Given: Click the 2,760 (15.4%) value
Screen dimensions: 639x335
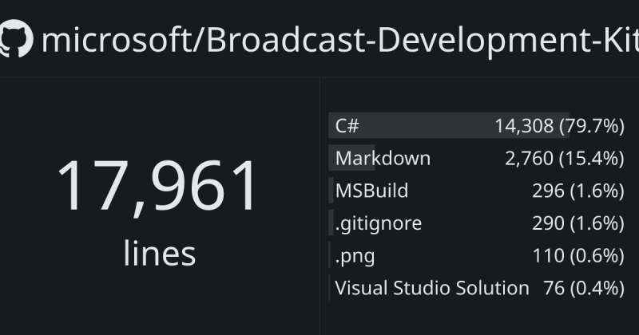Looking at the screenshot, I should coord(565,159).
